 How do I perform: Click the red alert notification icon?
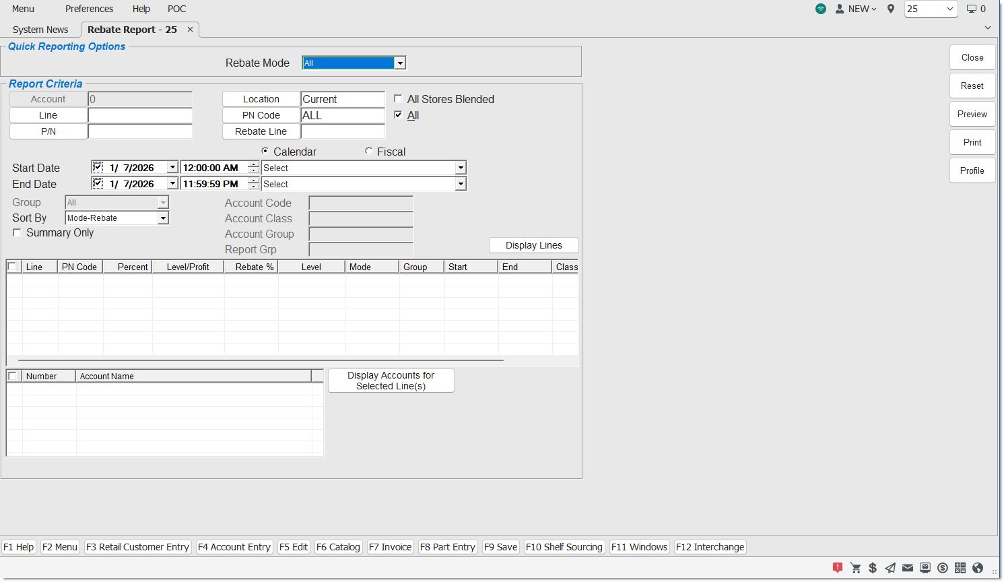[x=838, y=568]
